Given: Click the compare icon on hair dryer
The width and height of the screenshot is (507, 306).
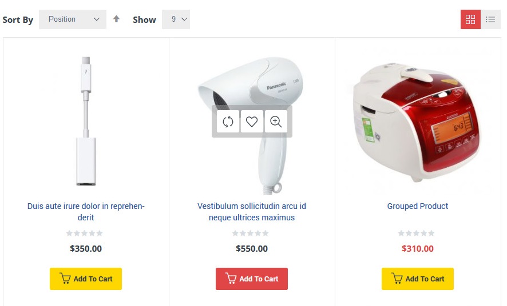Looking at the screenshot, I should click(x=228, y=122).
